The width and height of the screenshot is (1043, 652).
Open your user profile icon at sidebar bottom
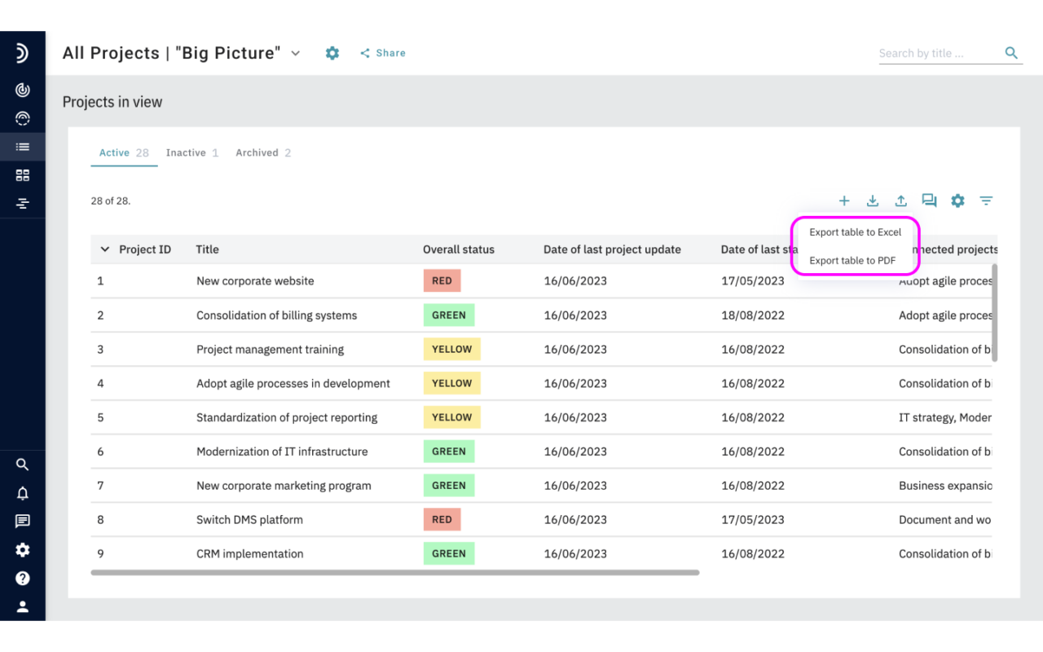tap(23, 606)
